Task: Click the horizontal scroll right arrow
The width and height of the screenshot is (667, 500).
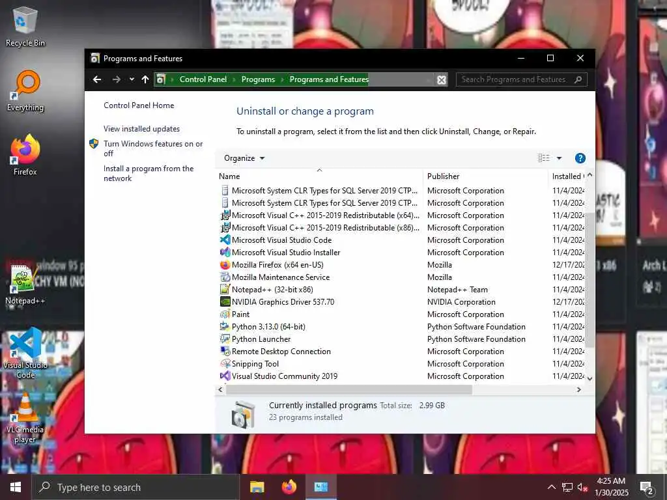Action: click(x=579, y=389)
